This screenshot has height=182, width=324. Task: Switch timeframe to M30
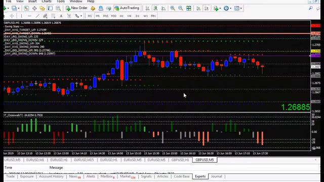[x=113, y=16]
